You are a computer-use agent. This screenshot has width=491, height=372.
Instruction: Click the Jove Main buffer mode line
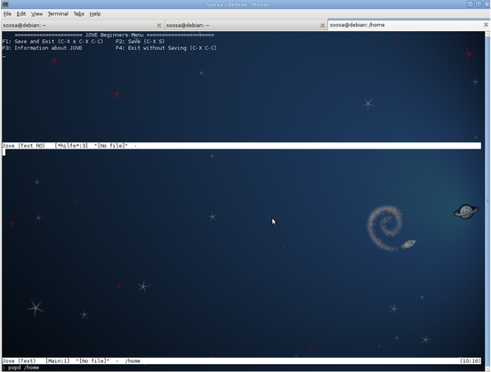[x=241, y=361]
